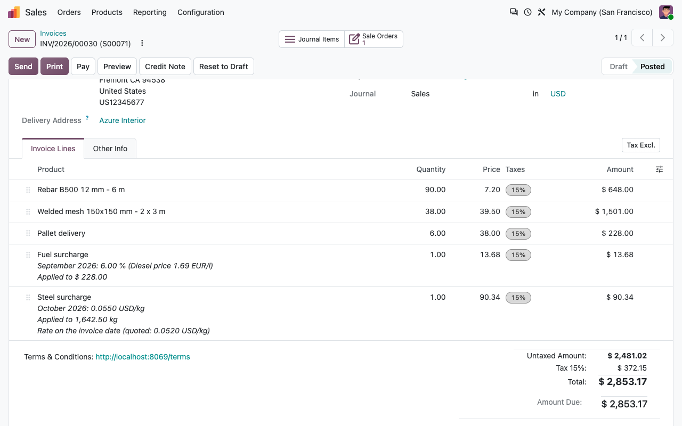
Task: Select the Posted status stage
Action: pyautogui.click(x=653, y=67)
